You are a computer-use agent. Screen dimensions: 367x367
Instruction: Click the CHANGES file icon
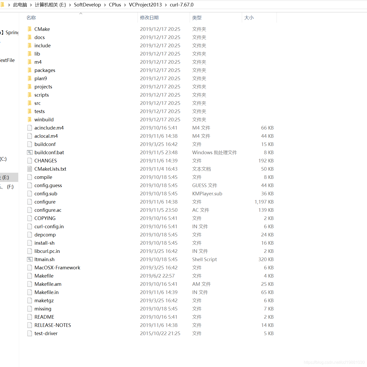tap(30, 161)
